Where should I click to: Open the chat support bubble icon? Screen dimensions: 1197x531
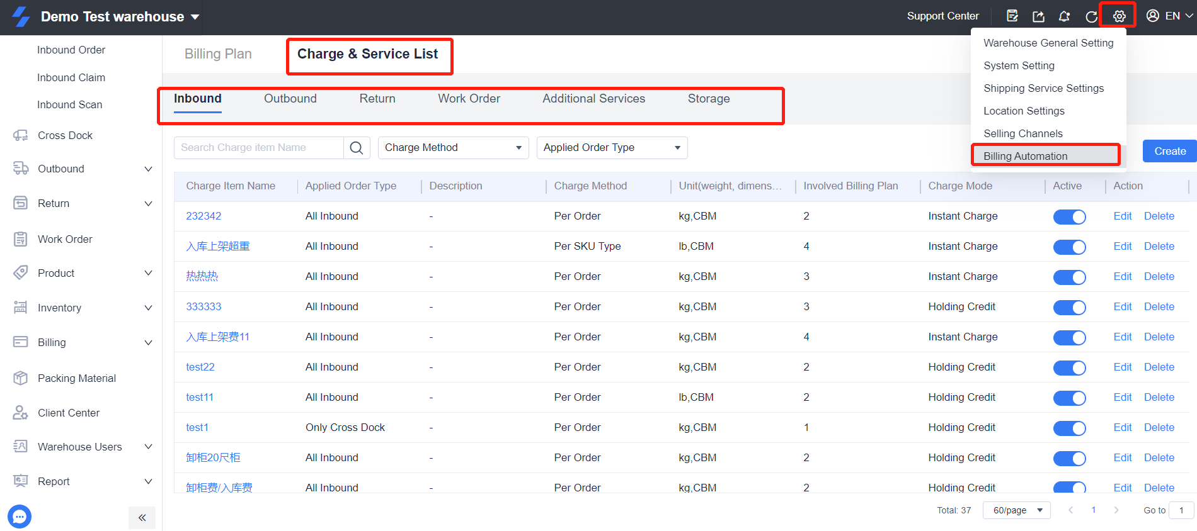(20, 517)
